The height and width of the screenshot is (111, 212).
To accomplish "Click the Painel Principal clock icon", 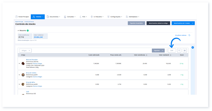I will (16, 17).
